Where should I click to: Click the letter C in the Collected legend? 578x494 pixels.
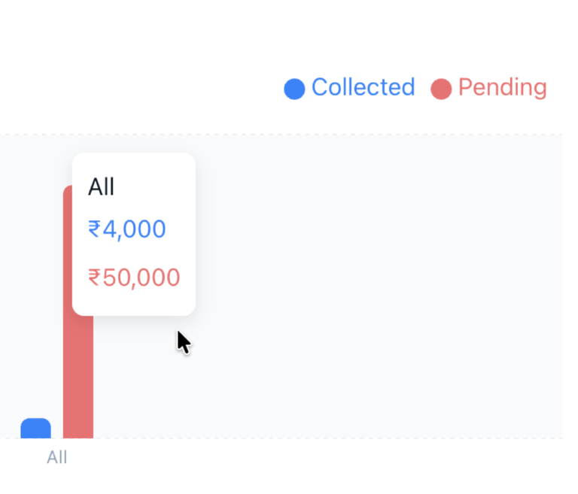click(319, 87)
